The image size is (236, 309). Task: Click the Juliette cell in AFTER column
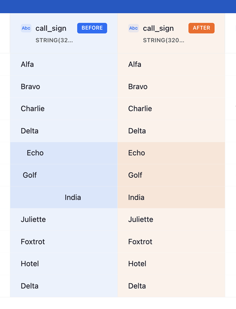(x=171, y=219)
